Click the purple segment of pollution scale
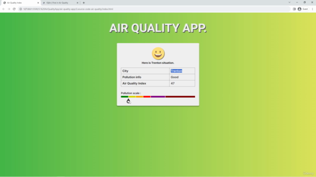 pos(158,97)
